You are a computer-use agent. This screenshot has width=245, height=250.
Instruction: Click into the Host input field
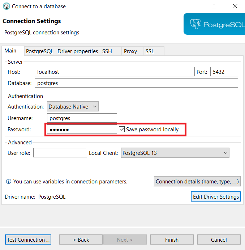pyautogui.click(x=115, y=72)
